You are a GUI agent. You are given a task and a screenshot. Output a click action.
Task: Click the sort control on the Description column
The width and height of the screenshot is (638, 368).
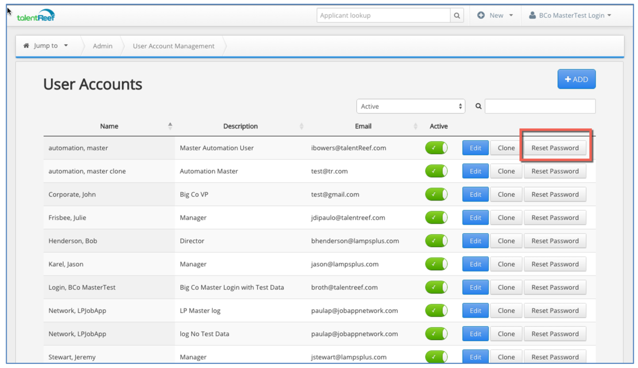[301, 126]
